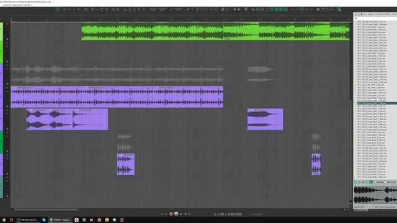
Task: Click the magnifier icon in the main toolbar
Action: point(187,9)
